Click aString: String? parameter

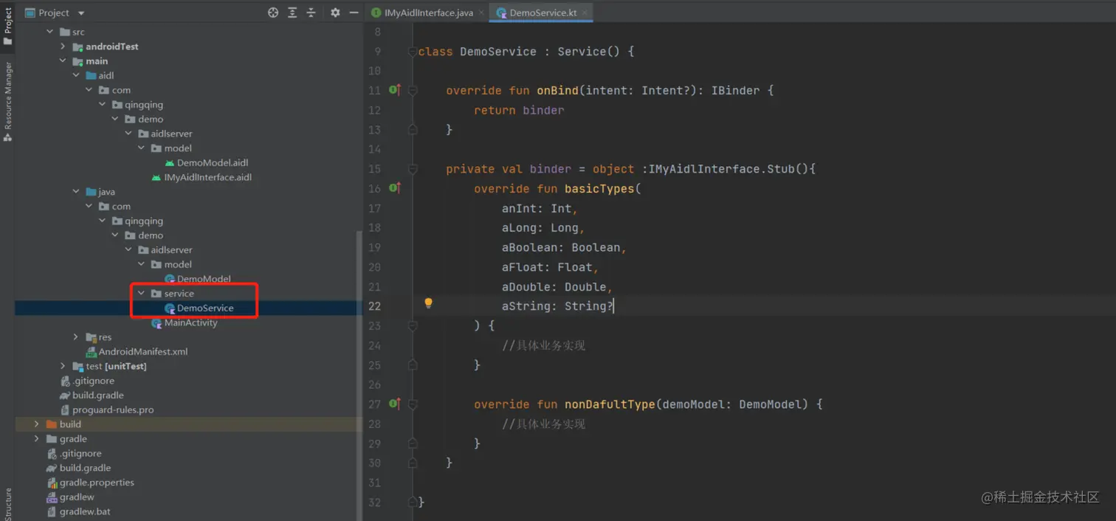557,306
